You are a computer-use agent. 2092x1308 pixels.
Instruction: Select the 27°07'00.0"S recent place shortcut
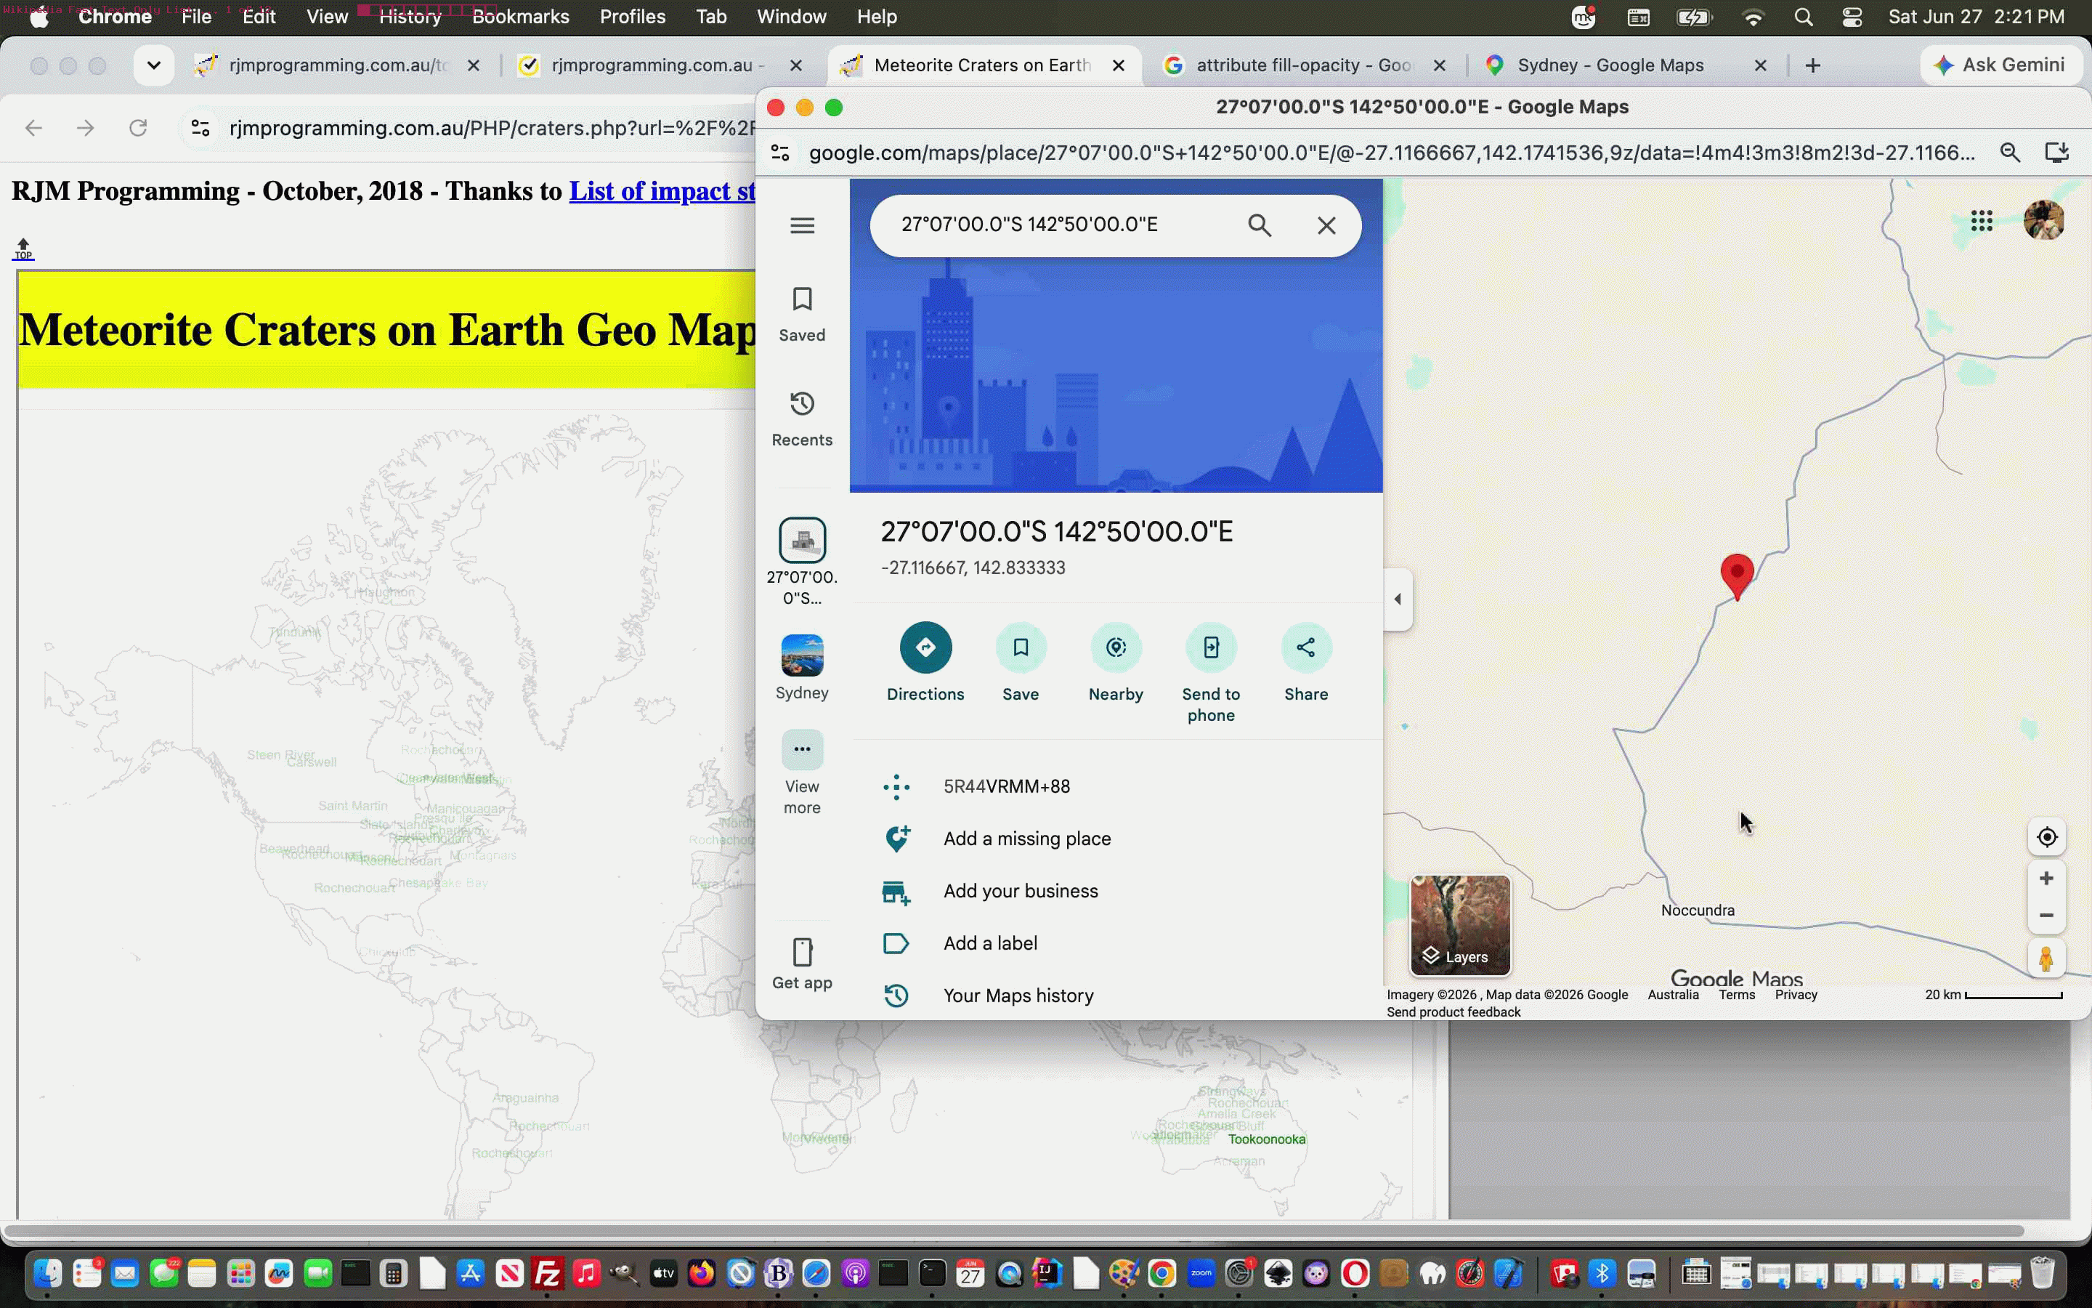pos(802,562)
